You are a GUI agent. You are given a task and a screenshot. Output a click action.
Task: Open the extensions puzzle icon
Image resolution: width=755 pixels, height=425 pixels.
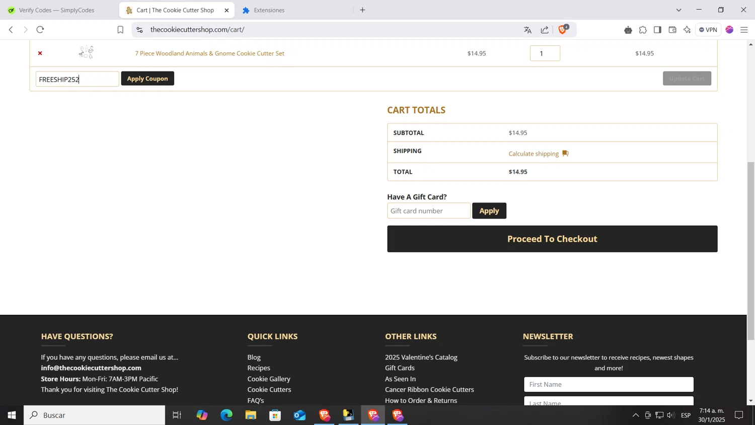pyautogui.click(x=643, y=30)
